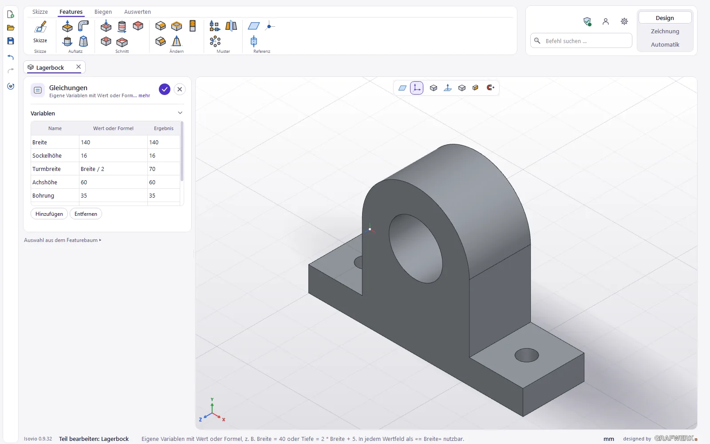Select the draft angle tool in Ändern

pyautogui.click(x=177, y=41)
